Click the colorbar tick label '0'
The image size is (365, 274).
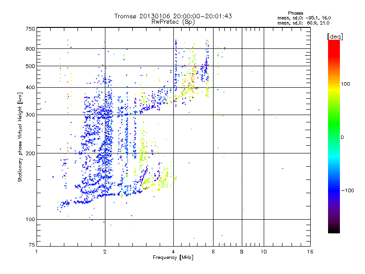point(342,137)
